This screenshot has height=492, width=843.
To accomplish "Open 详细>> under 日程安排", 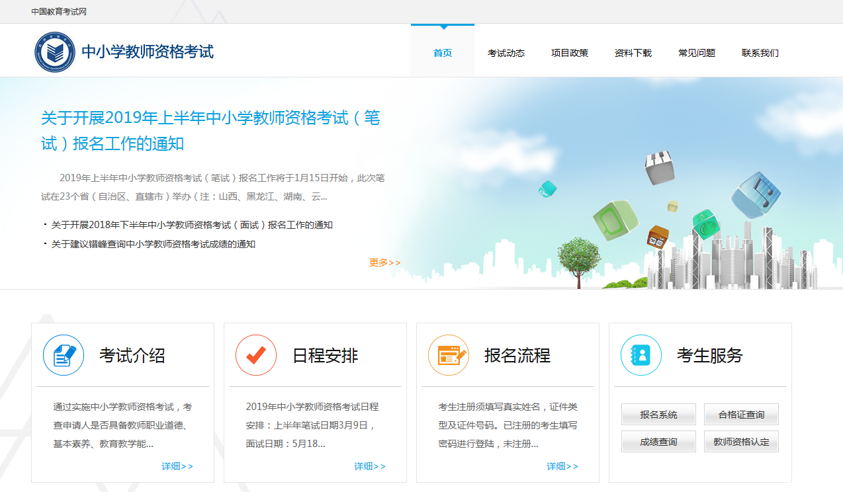I will (369, 466).
